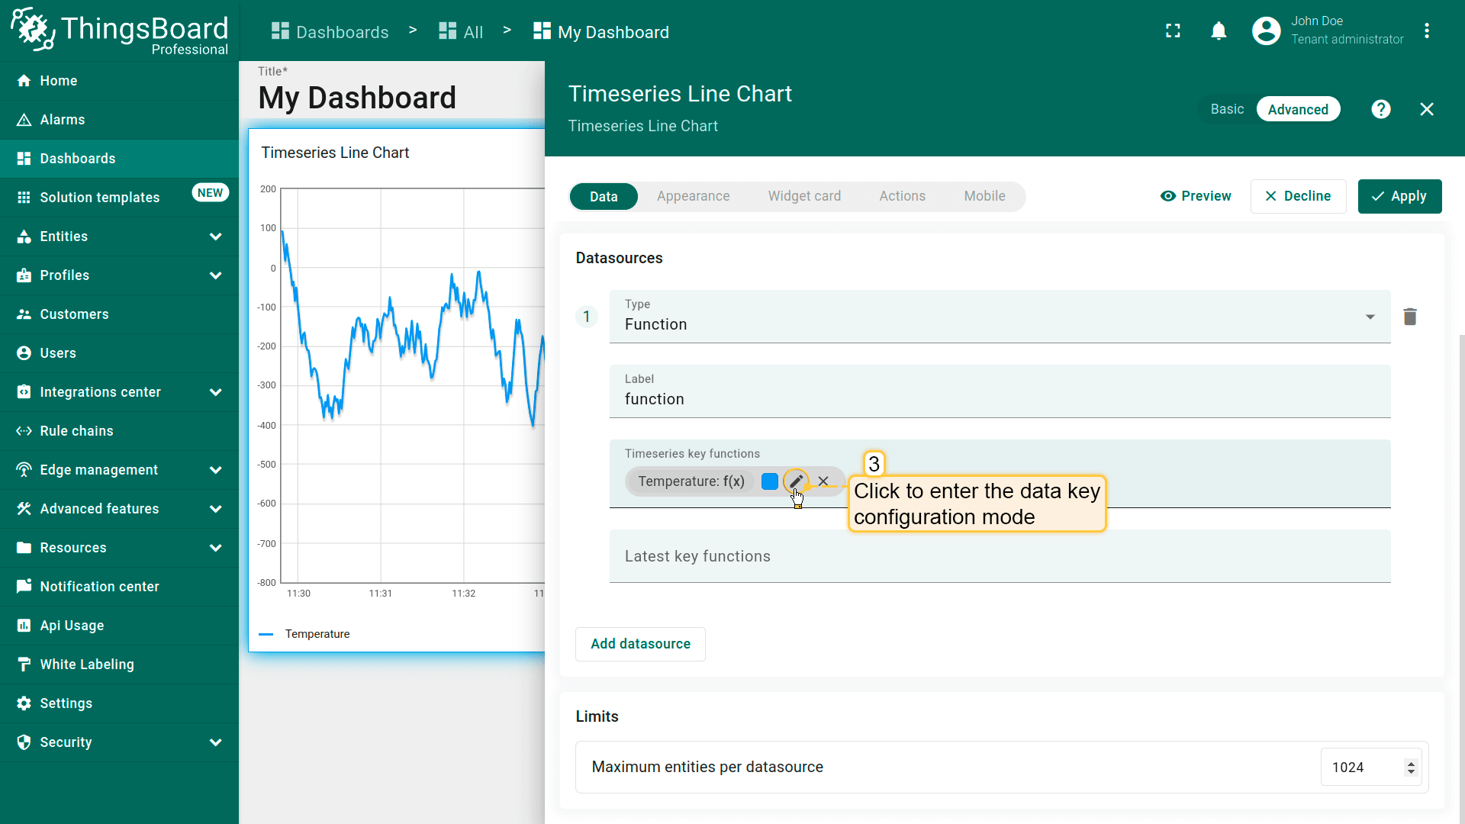The width and height of the screenshot is (1465, 824).
Task: Remove the Temperature key with X icon
Action: pos(823,481)
